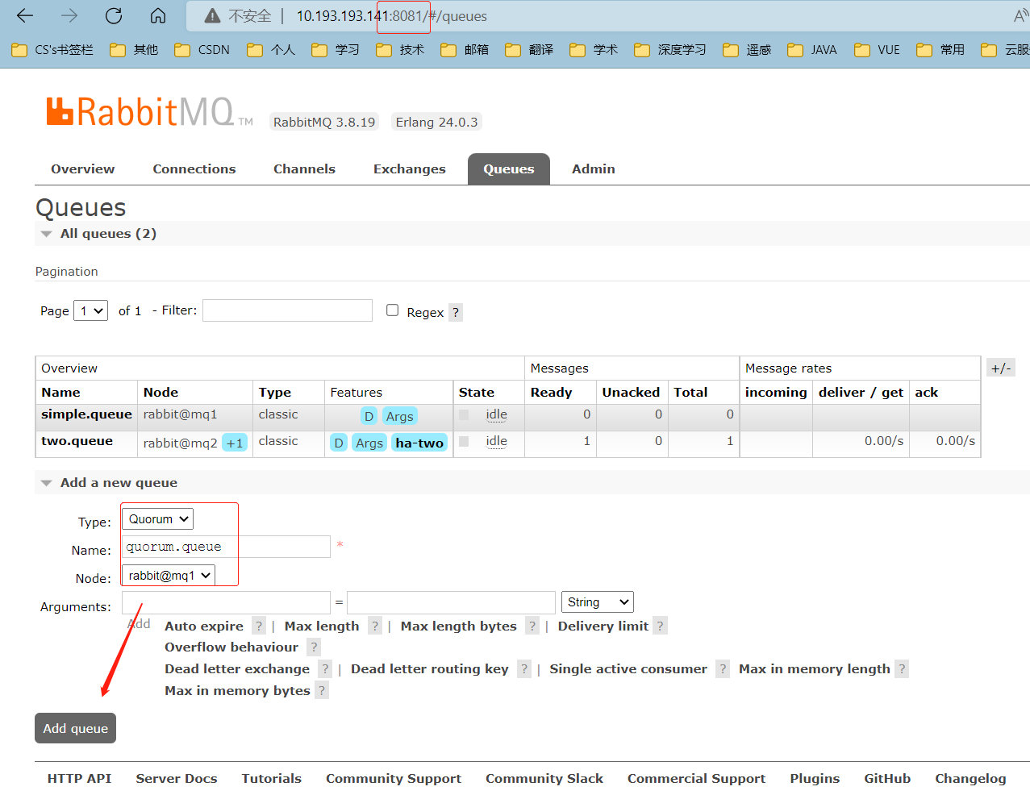
Task: Open the 学习 bookmark folder
Action: [x=336, y=50]
